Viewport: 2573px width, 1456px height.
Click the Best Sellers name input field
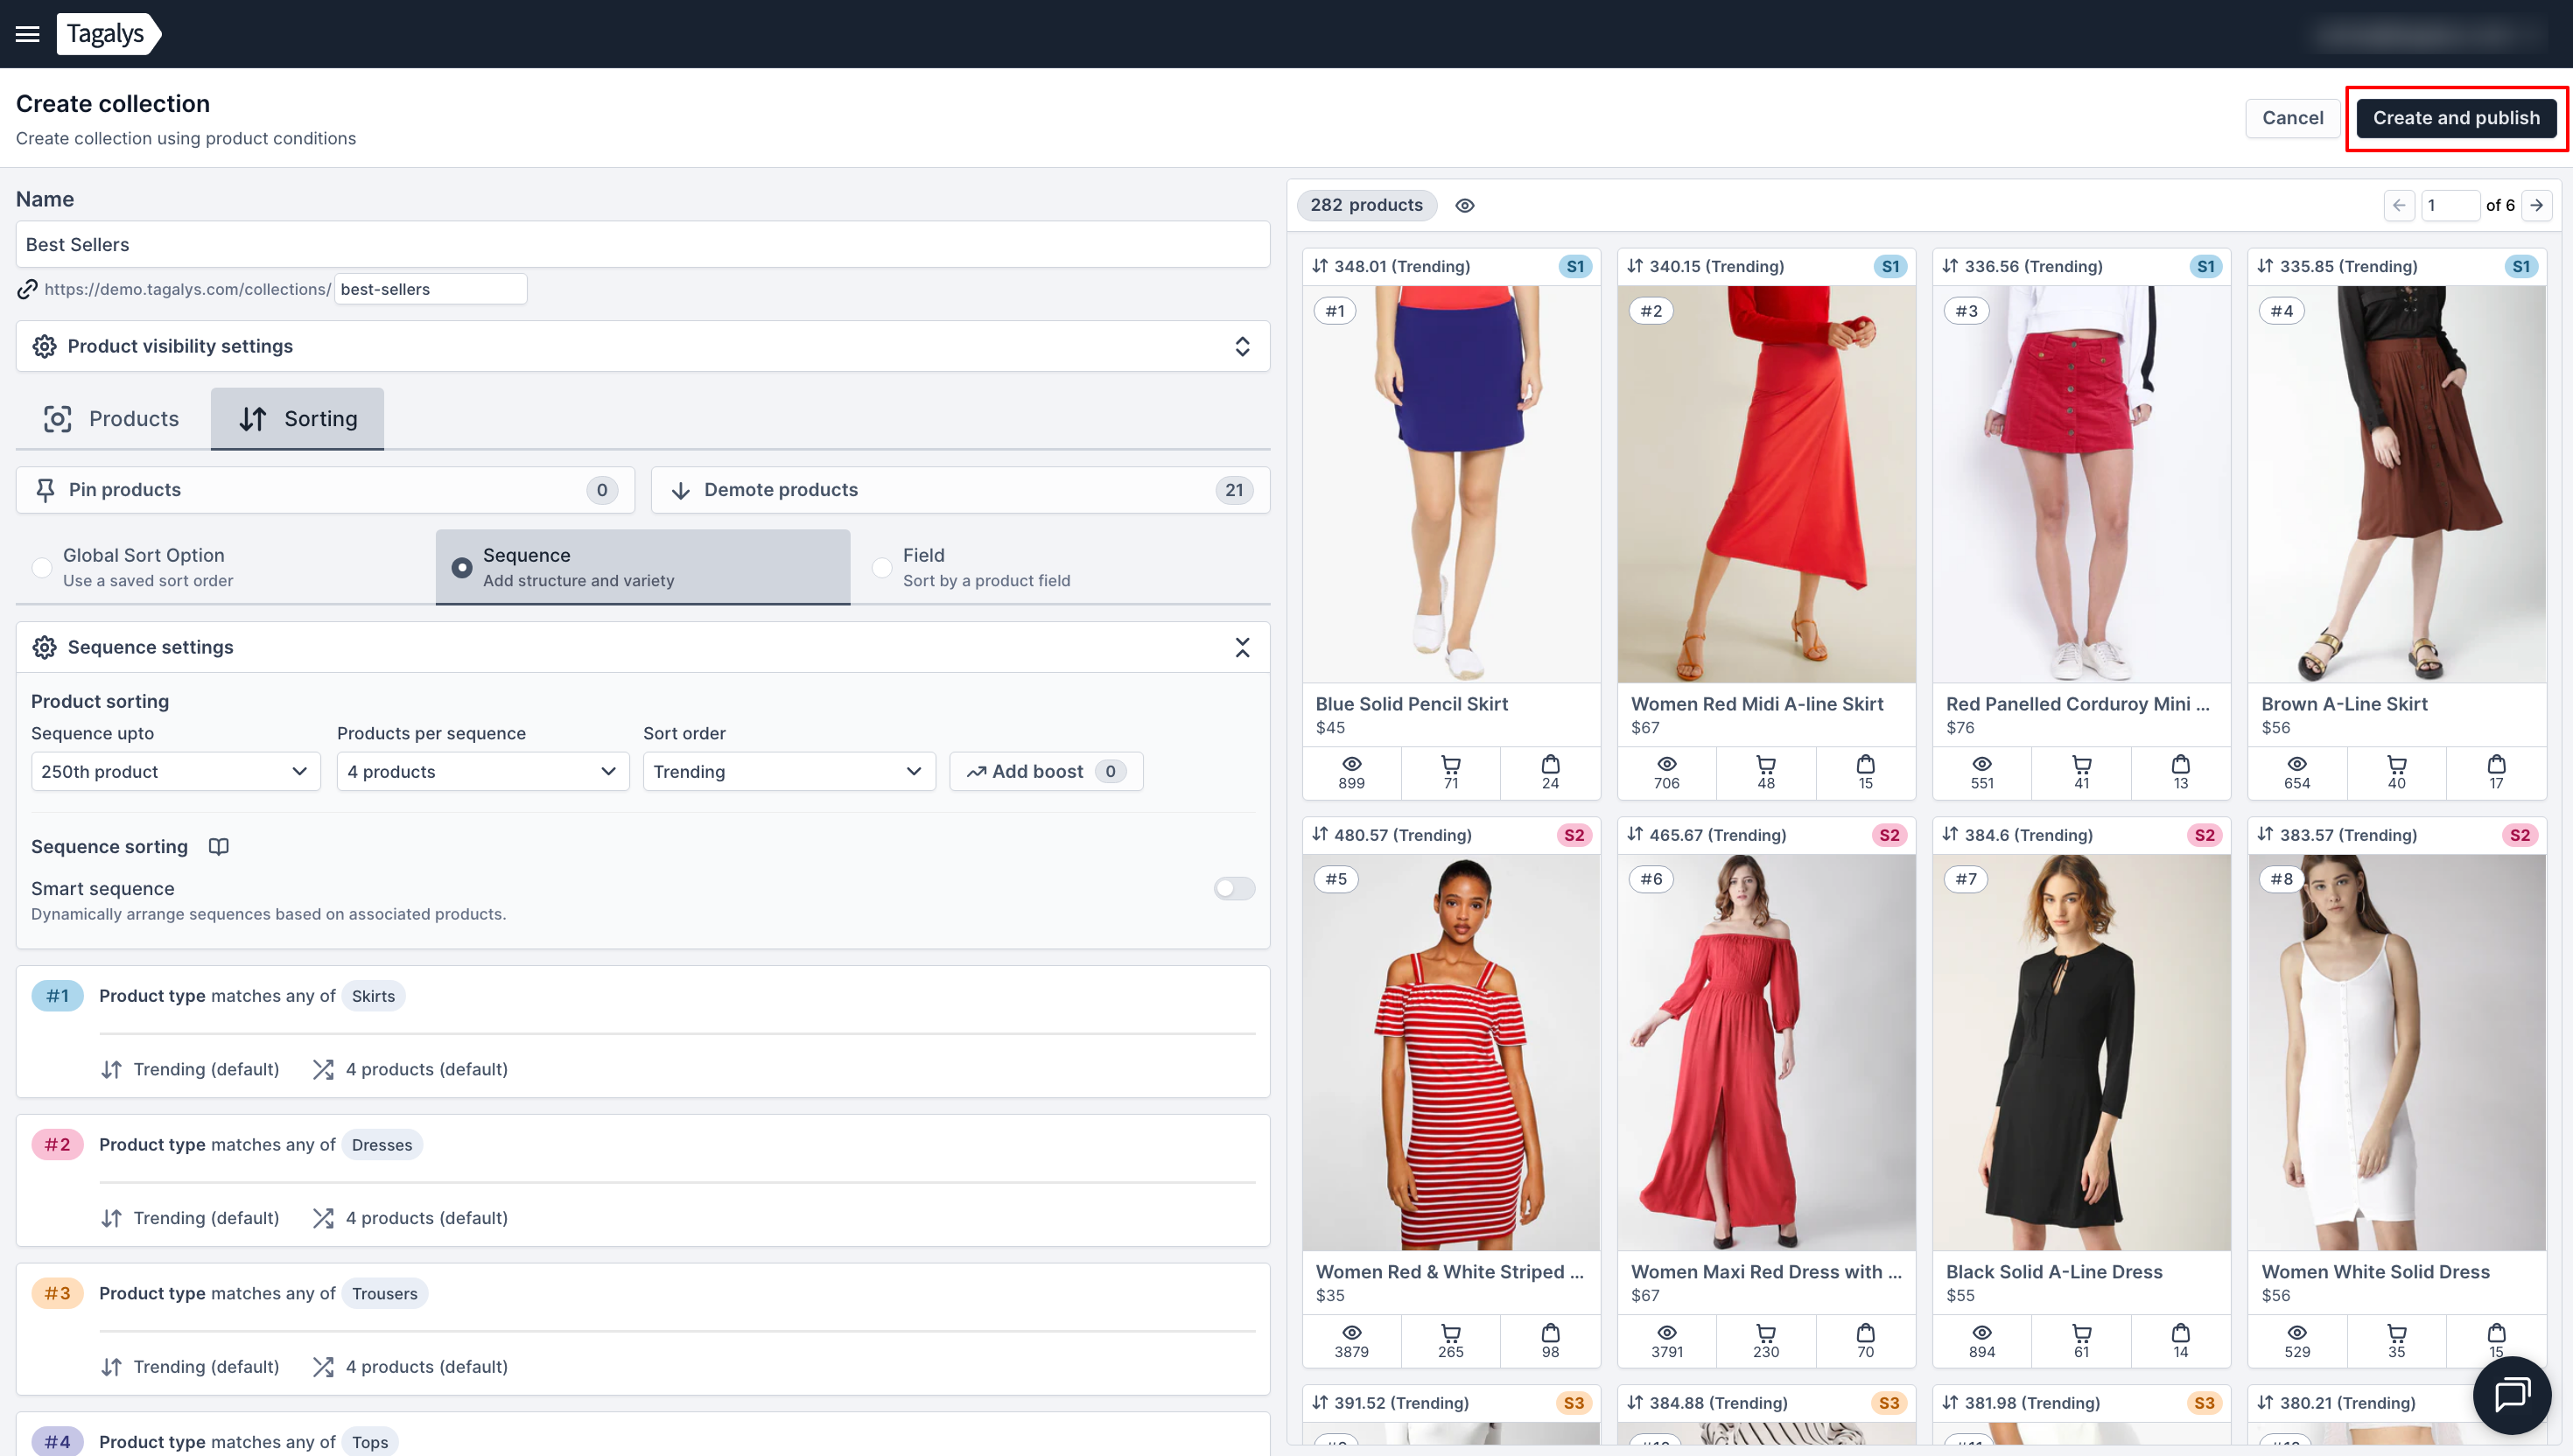click(x=642, y=244)
